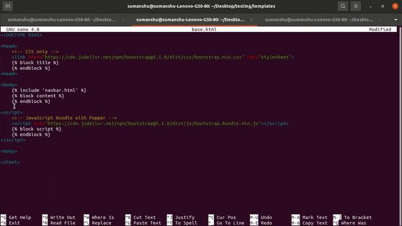The width and height of the screenshot is (402, 226).
Task: Click the Cut Text shortcut label
Action: [144, 218]
